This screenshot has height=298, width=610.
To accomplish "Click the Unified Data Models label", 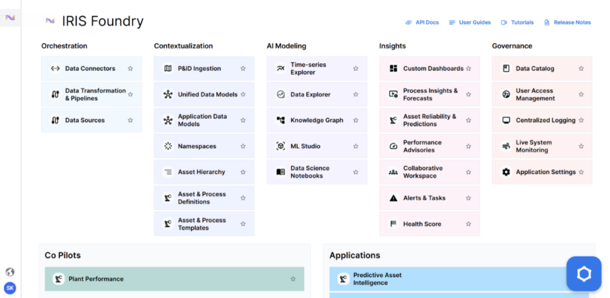I will tap(208, 95).
